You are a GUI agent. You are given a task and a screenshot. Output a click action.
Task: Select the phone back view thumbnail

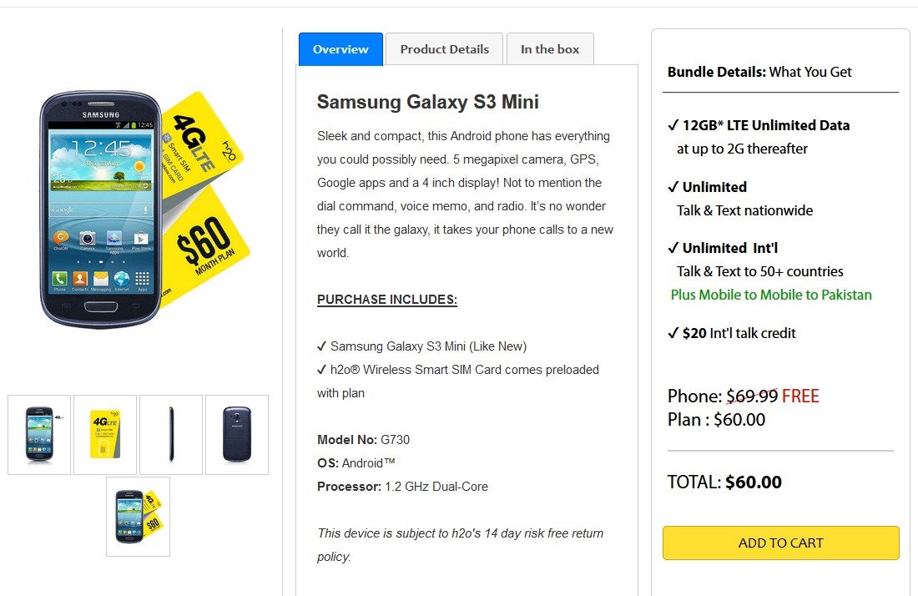pyautogui.click(x=237, y=434)
